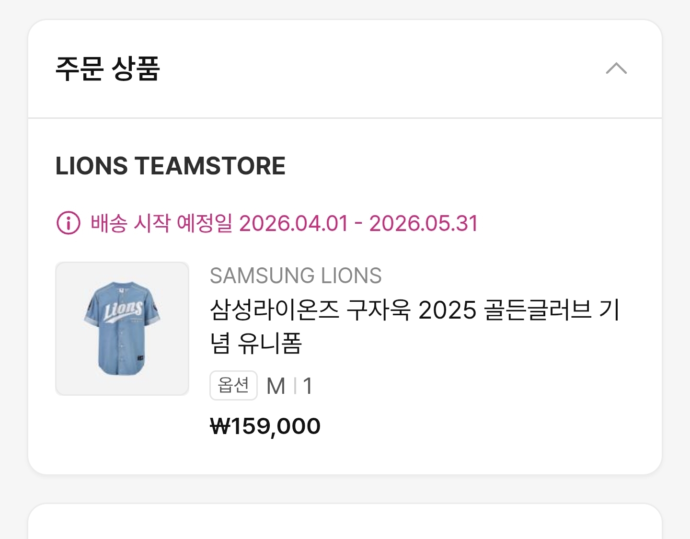Open the LIONS TEAMSTORE store name
The width and height of the screenshot is (690, 539).
pyautogui.click(x=171, y=166)
